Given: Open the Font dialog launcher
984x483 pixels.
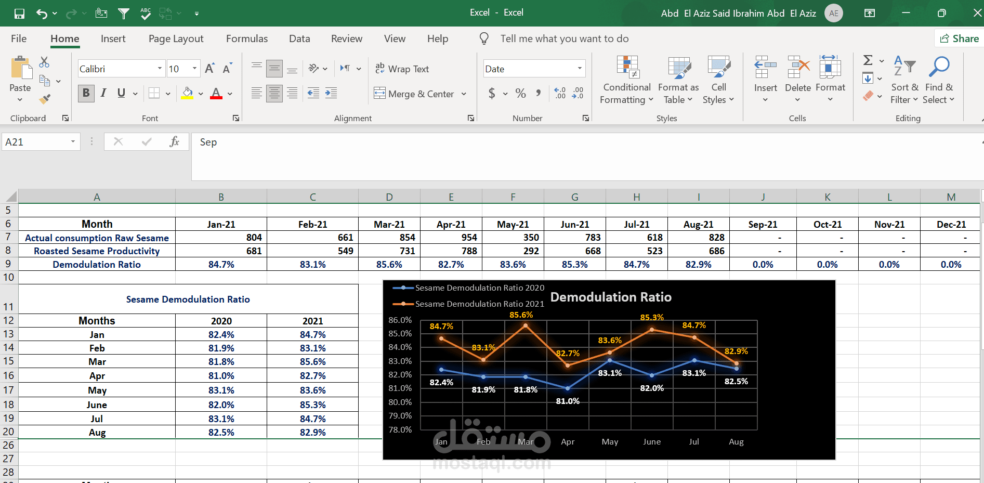Looking at the screenshot, I should tap(236, 118).
